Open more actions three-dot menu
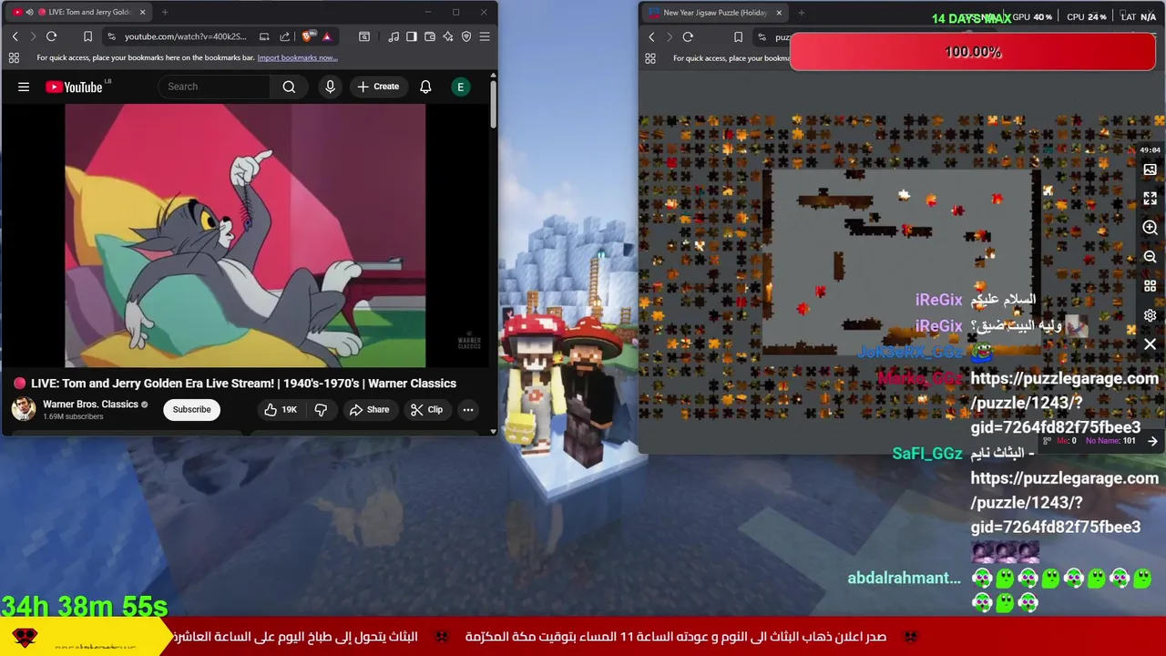1166x656 pixels. [x=468, y=409]
